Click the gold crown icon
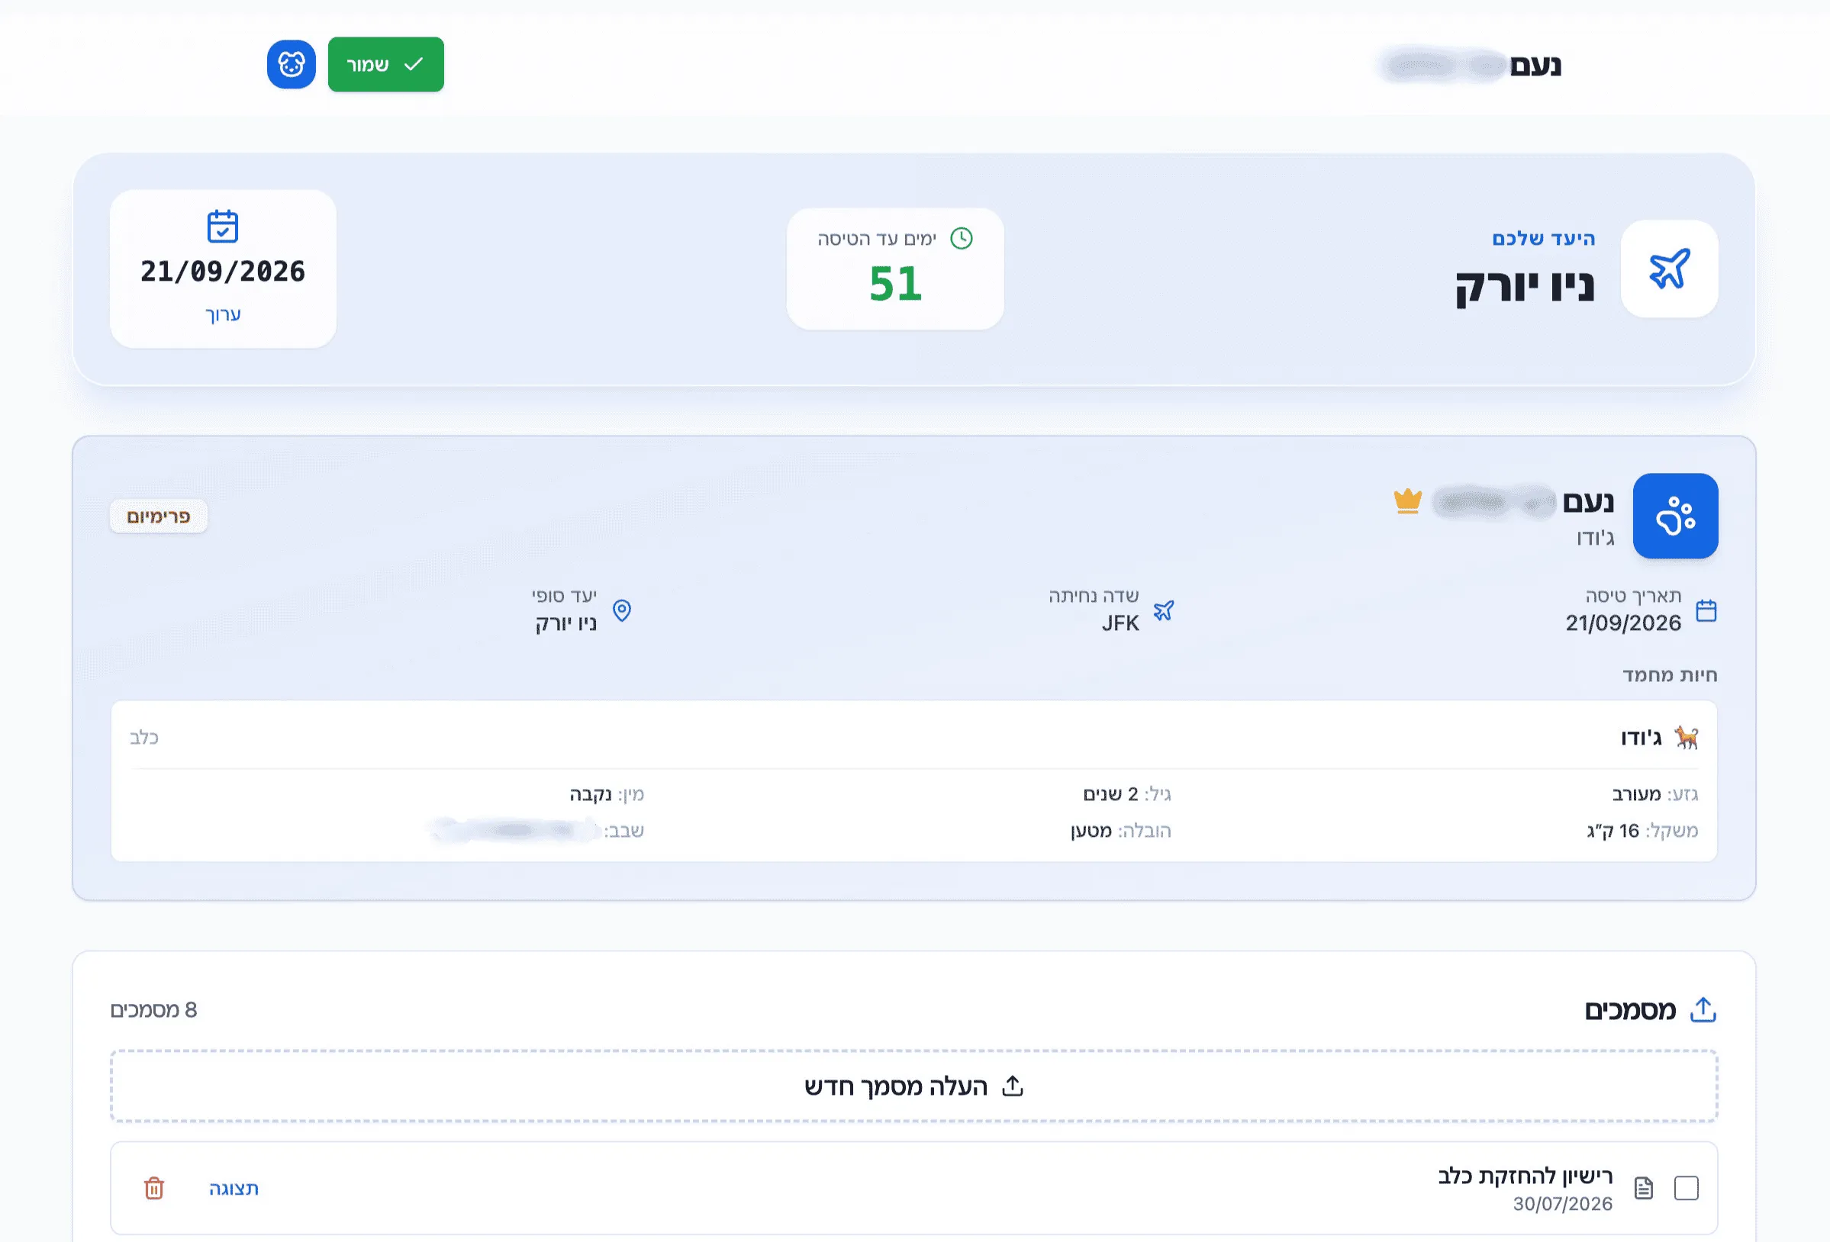Viewport: 1830px width, 1242px height. click(1407, 500)
